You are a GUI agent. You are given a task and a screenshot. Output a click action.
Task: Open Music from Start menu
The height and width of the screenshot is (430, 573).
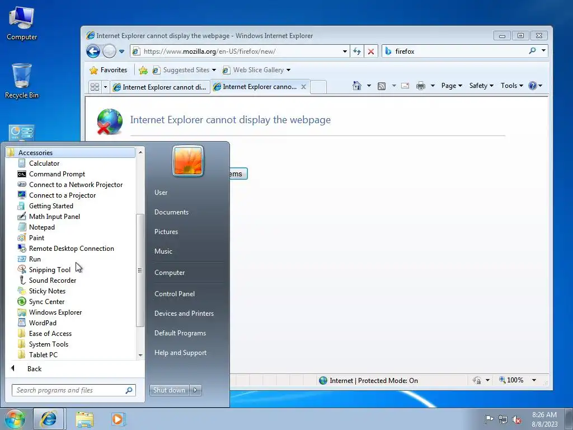click(163, 251)
